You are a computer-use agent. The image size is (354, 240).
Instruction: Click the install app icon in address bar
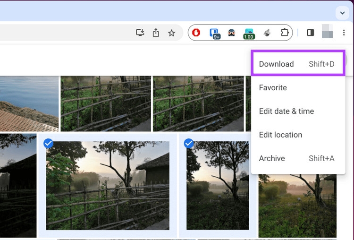tap(140, 33)
